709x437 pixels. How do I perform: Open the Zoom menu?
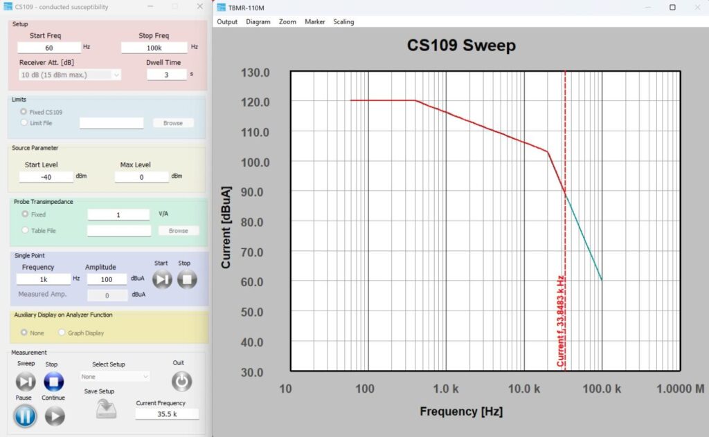(287, 21)
